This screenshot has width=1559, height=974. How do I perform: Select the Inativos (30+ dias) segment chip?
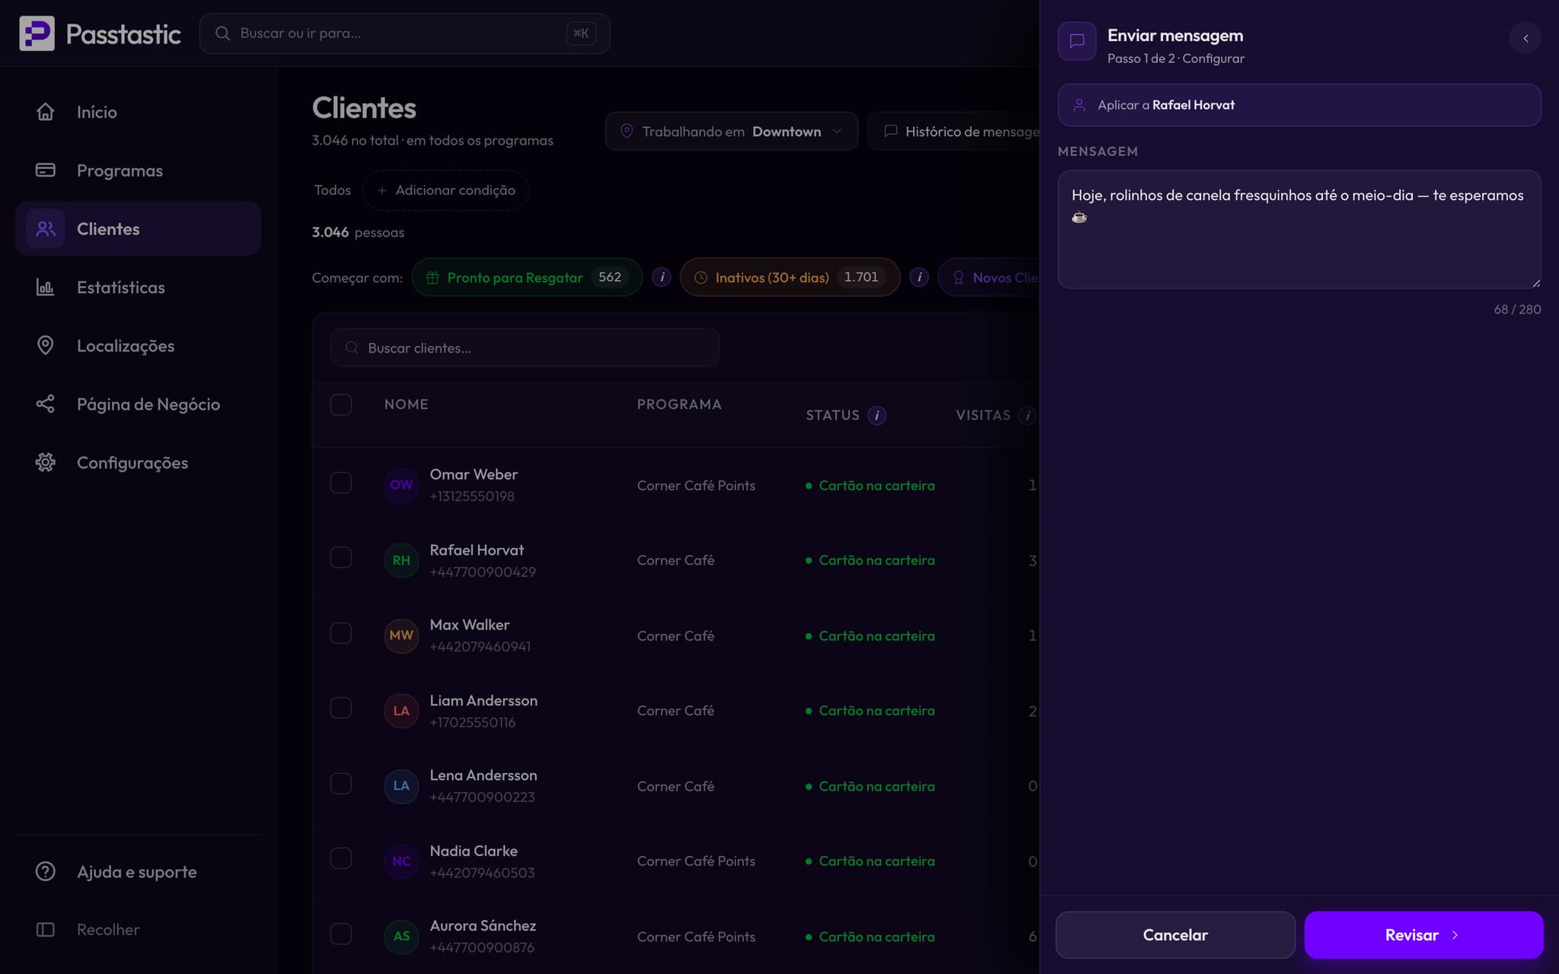click(x=789, y=277)
